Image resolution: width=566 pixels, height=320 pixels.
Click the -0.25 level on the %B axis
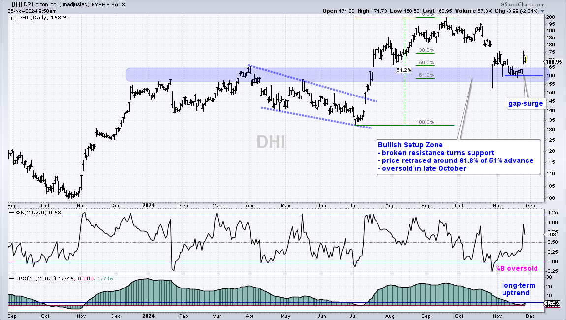point(553,271)
